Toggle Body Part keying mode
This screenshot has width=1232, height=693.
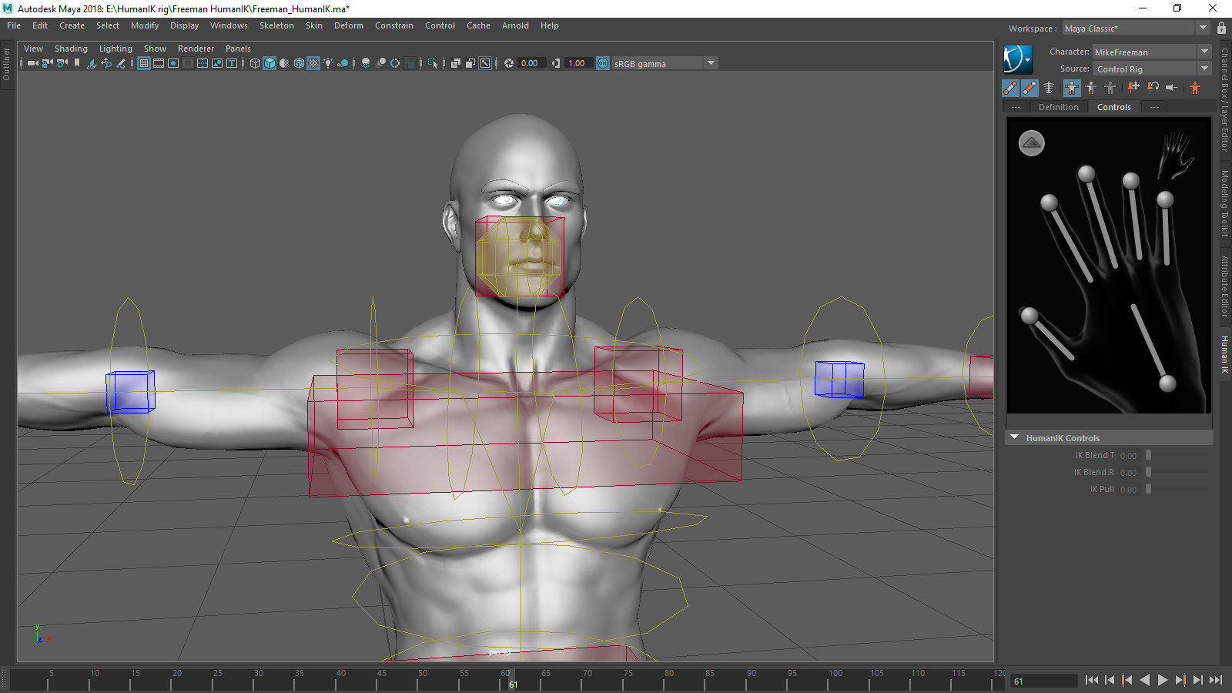1091,88
